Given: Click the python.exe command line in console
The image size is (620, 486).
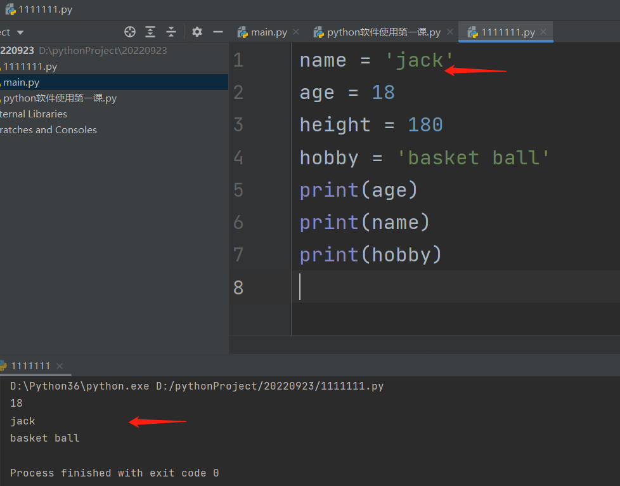Looking at the screenshot, I should click(x=197, y=386).
